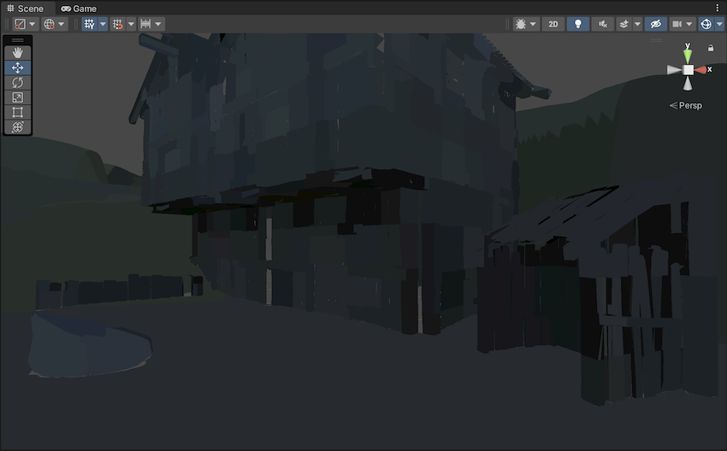Screen dimensions: 727x451
Task: Select the Scene tab
Action: click(25, 9)
